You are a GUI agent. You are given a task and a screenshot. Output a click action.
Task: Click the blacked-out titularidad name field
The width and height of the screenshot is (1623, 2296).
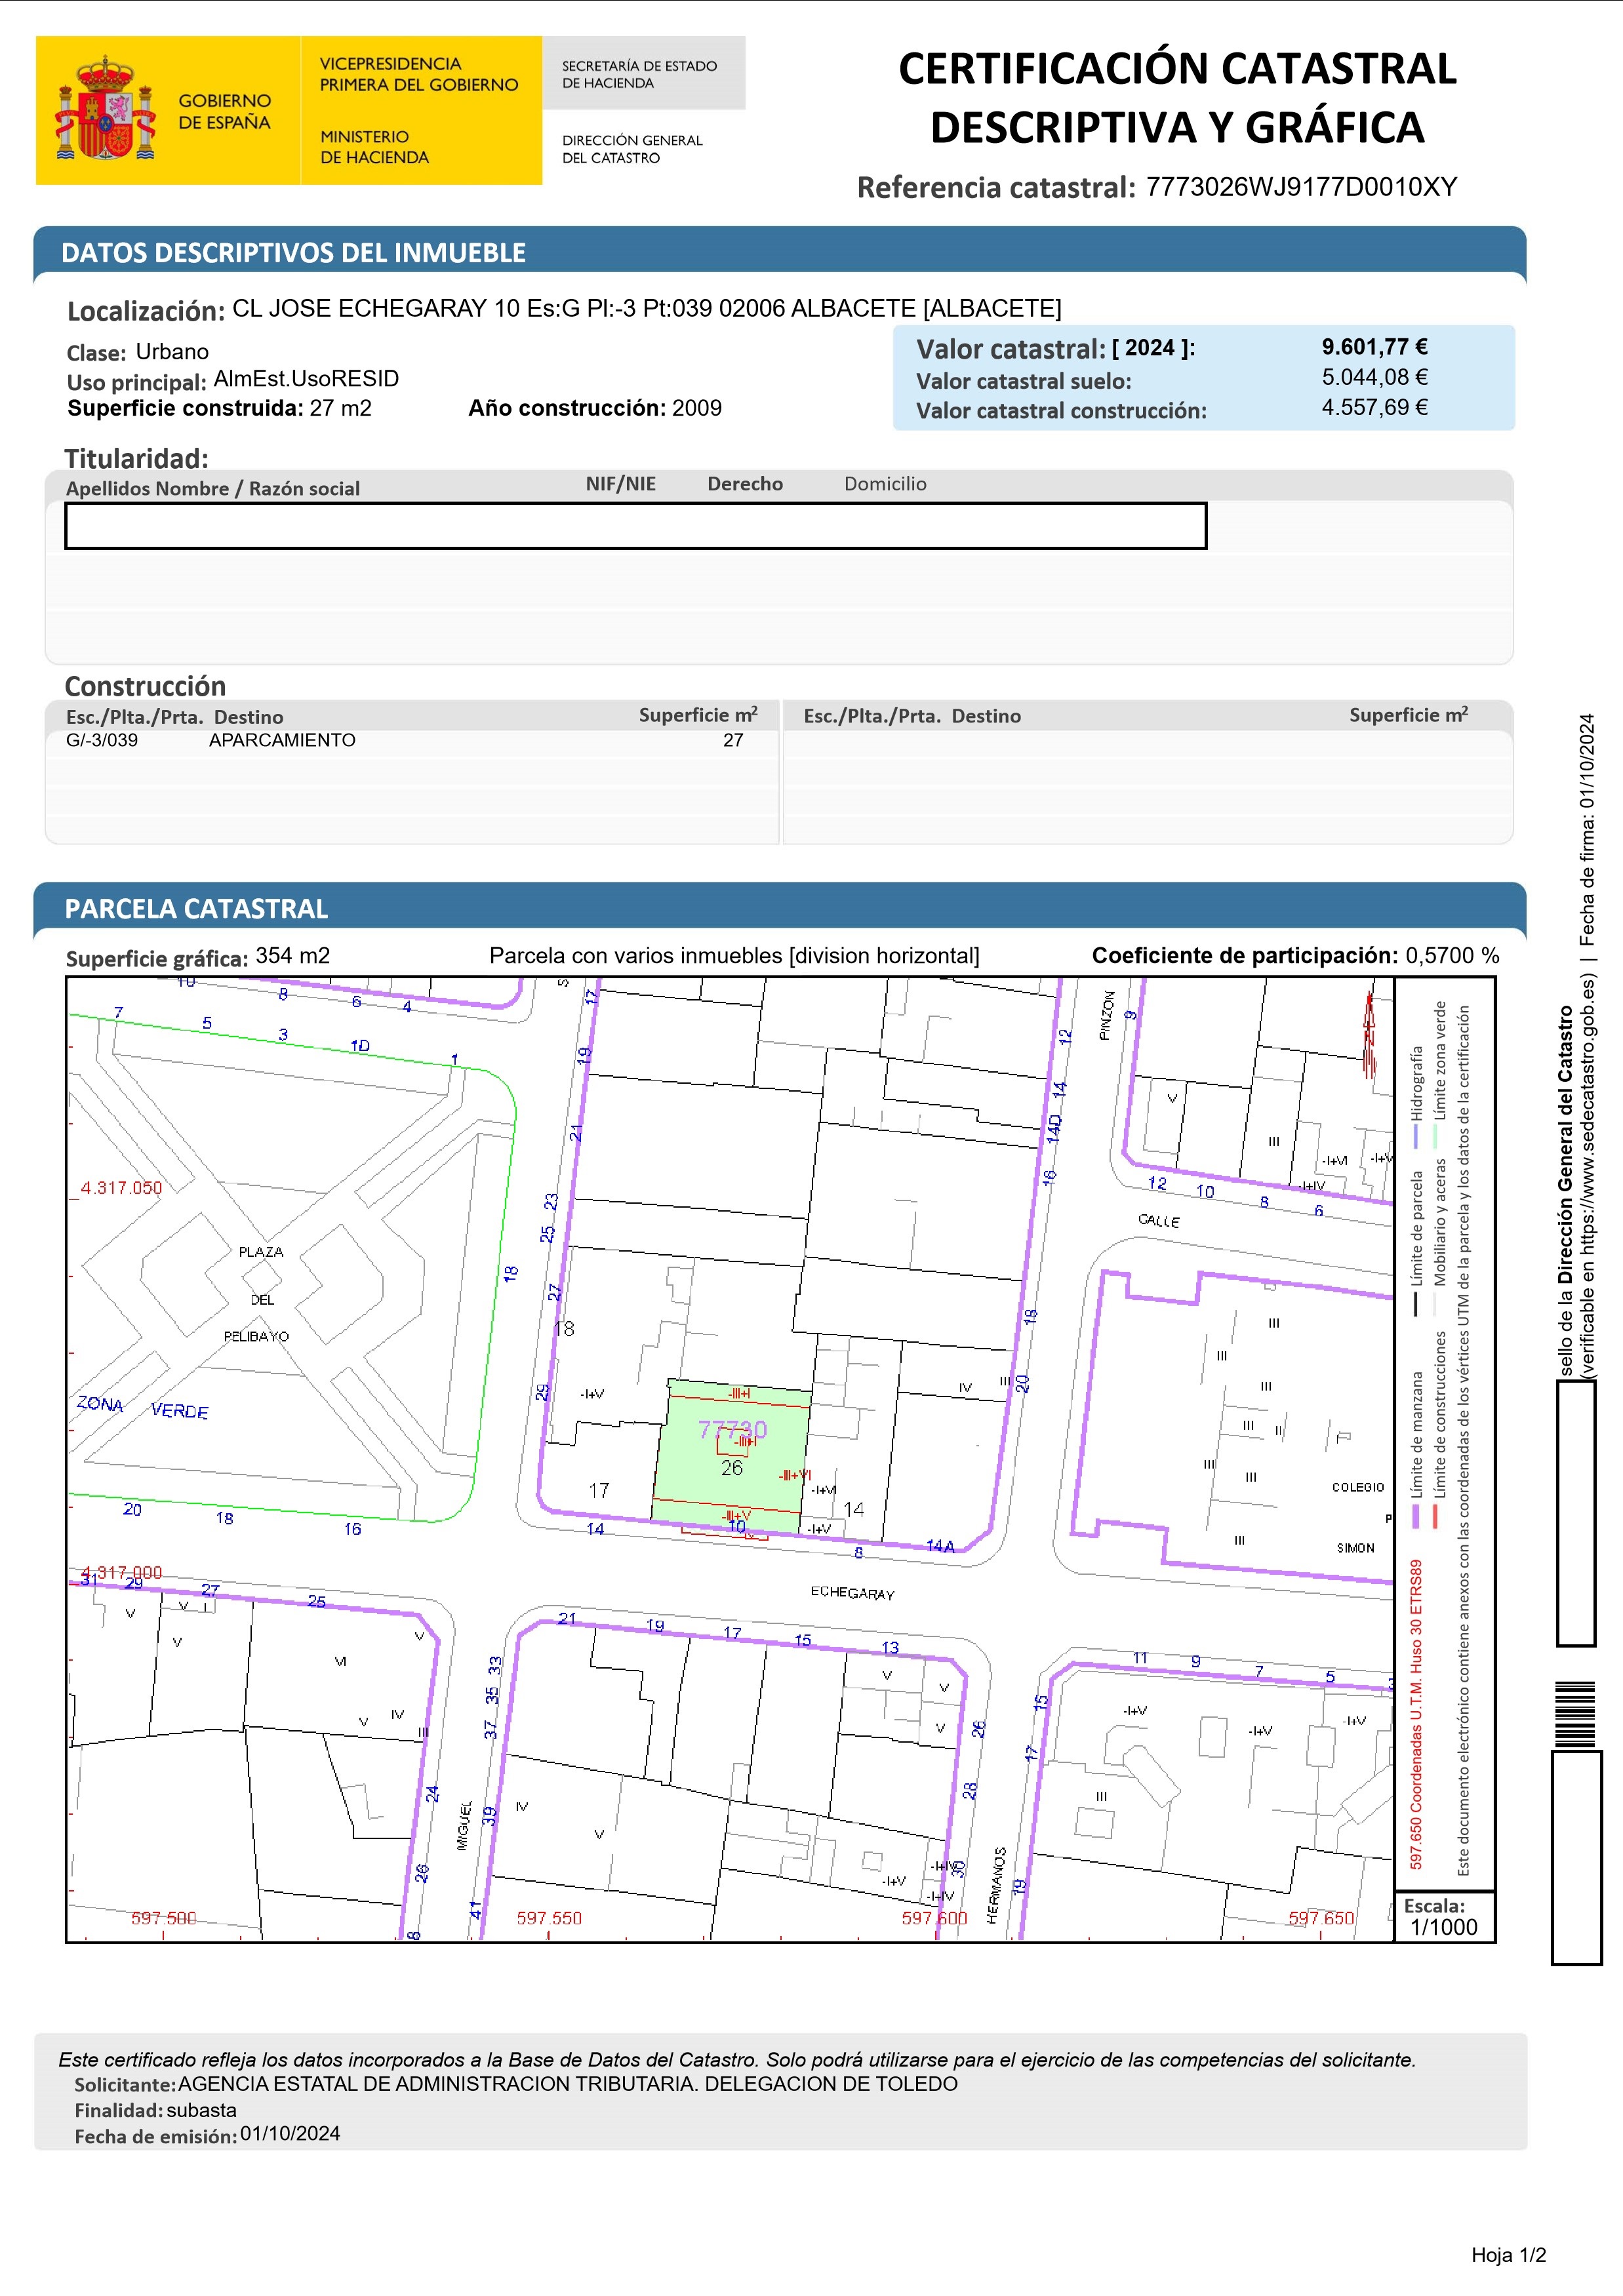tap(635, 526)
